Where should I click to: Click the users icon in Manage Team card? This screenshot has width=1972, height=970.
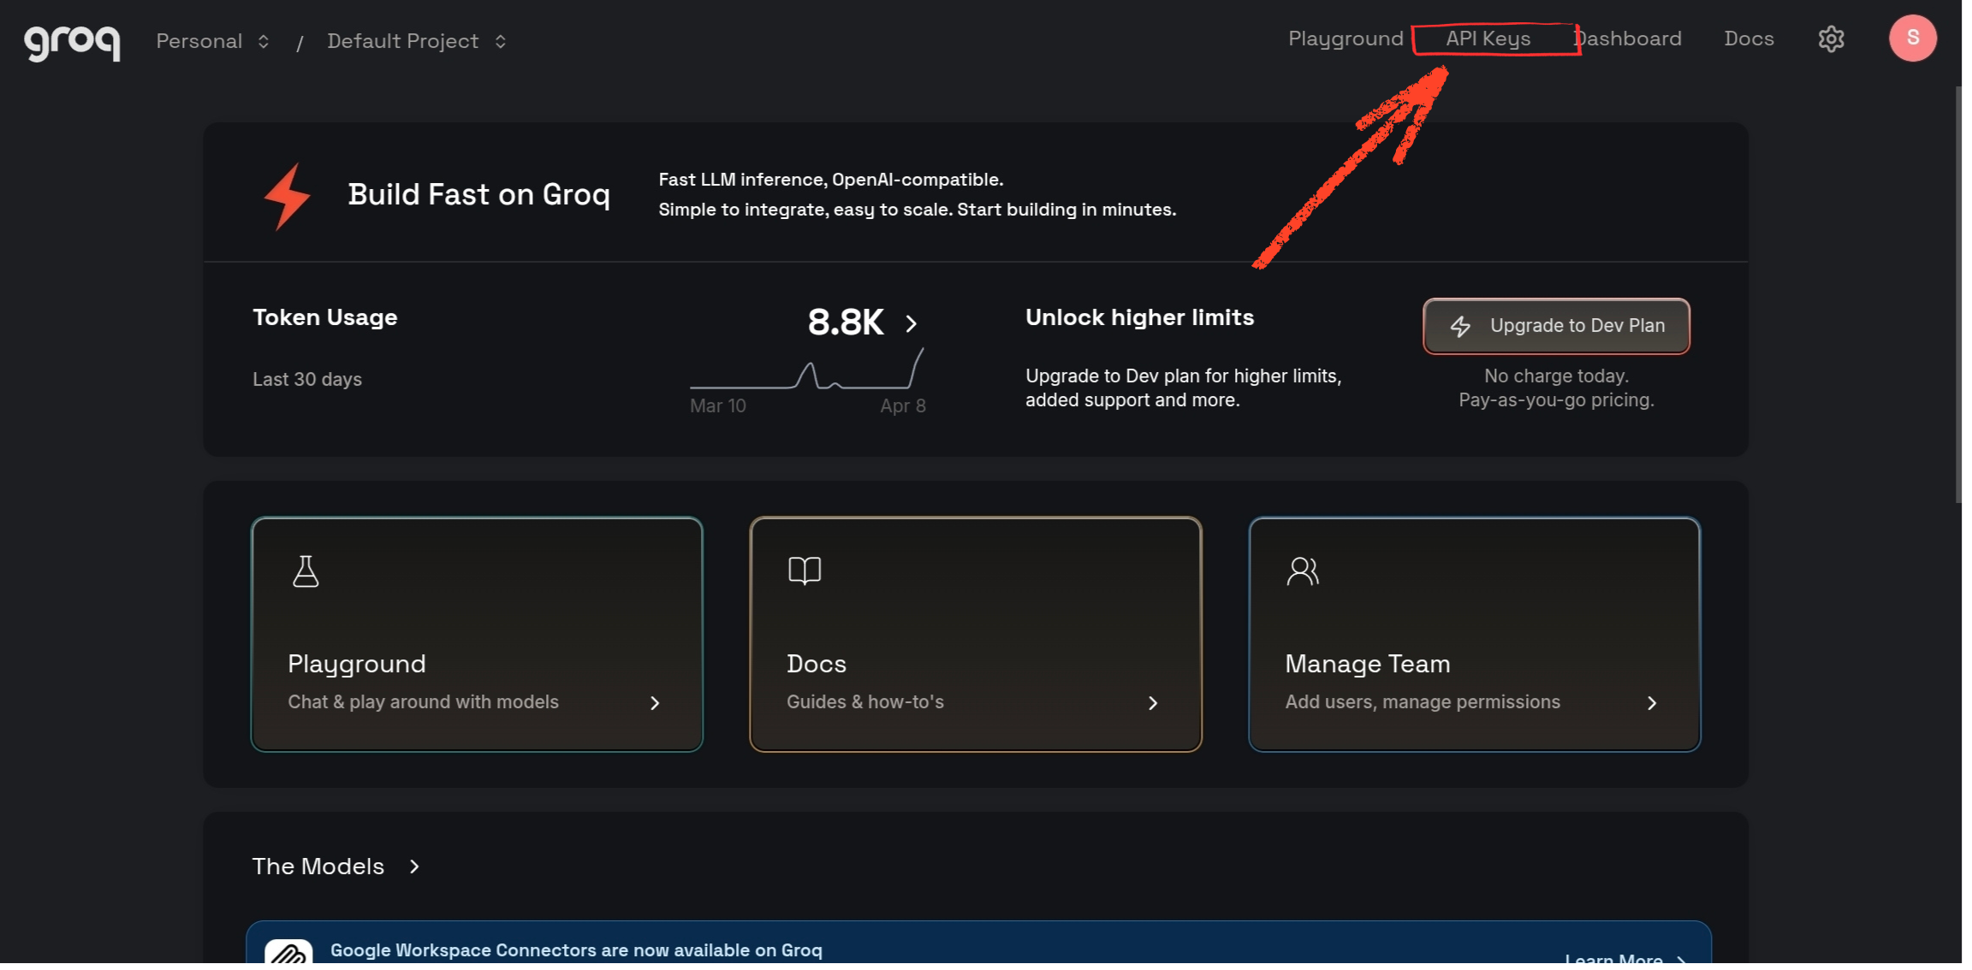[1303, 571]
